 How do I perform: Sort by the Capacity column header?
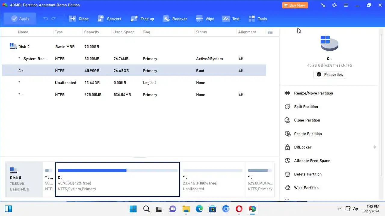click(x=91, y=32)
